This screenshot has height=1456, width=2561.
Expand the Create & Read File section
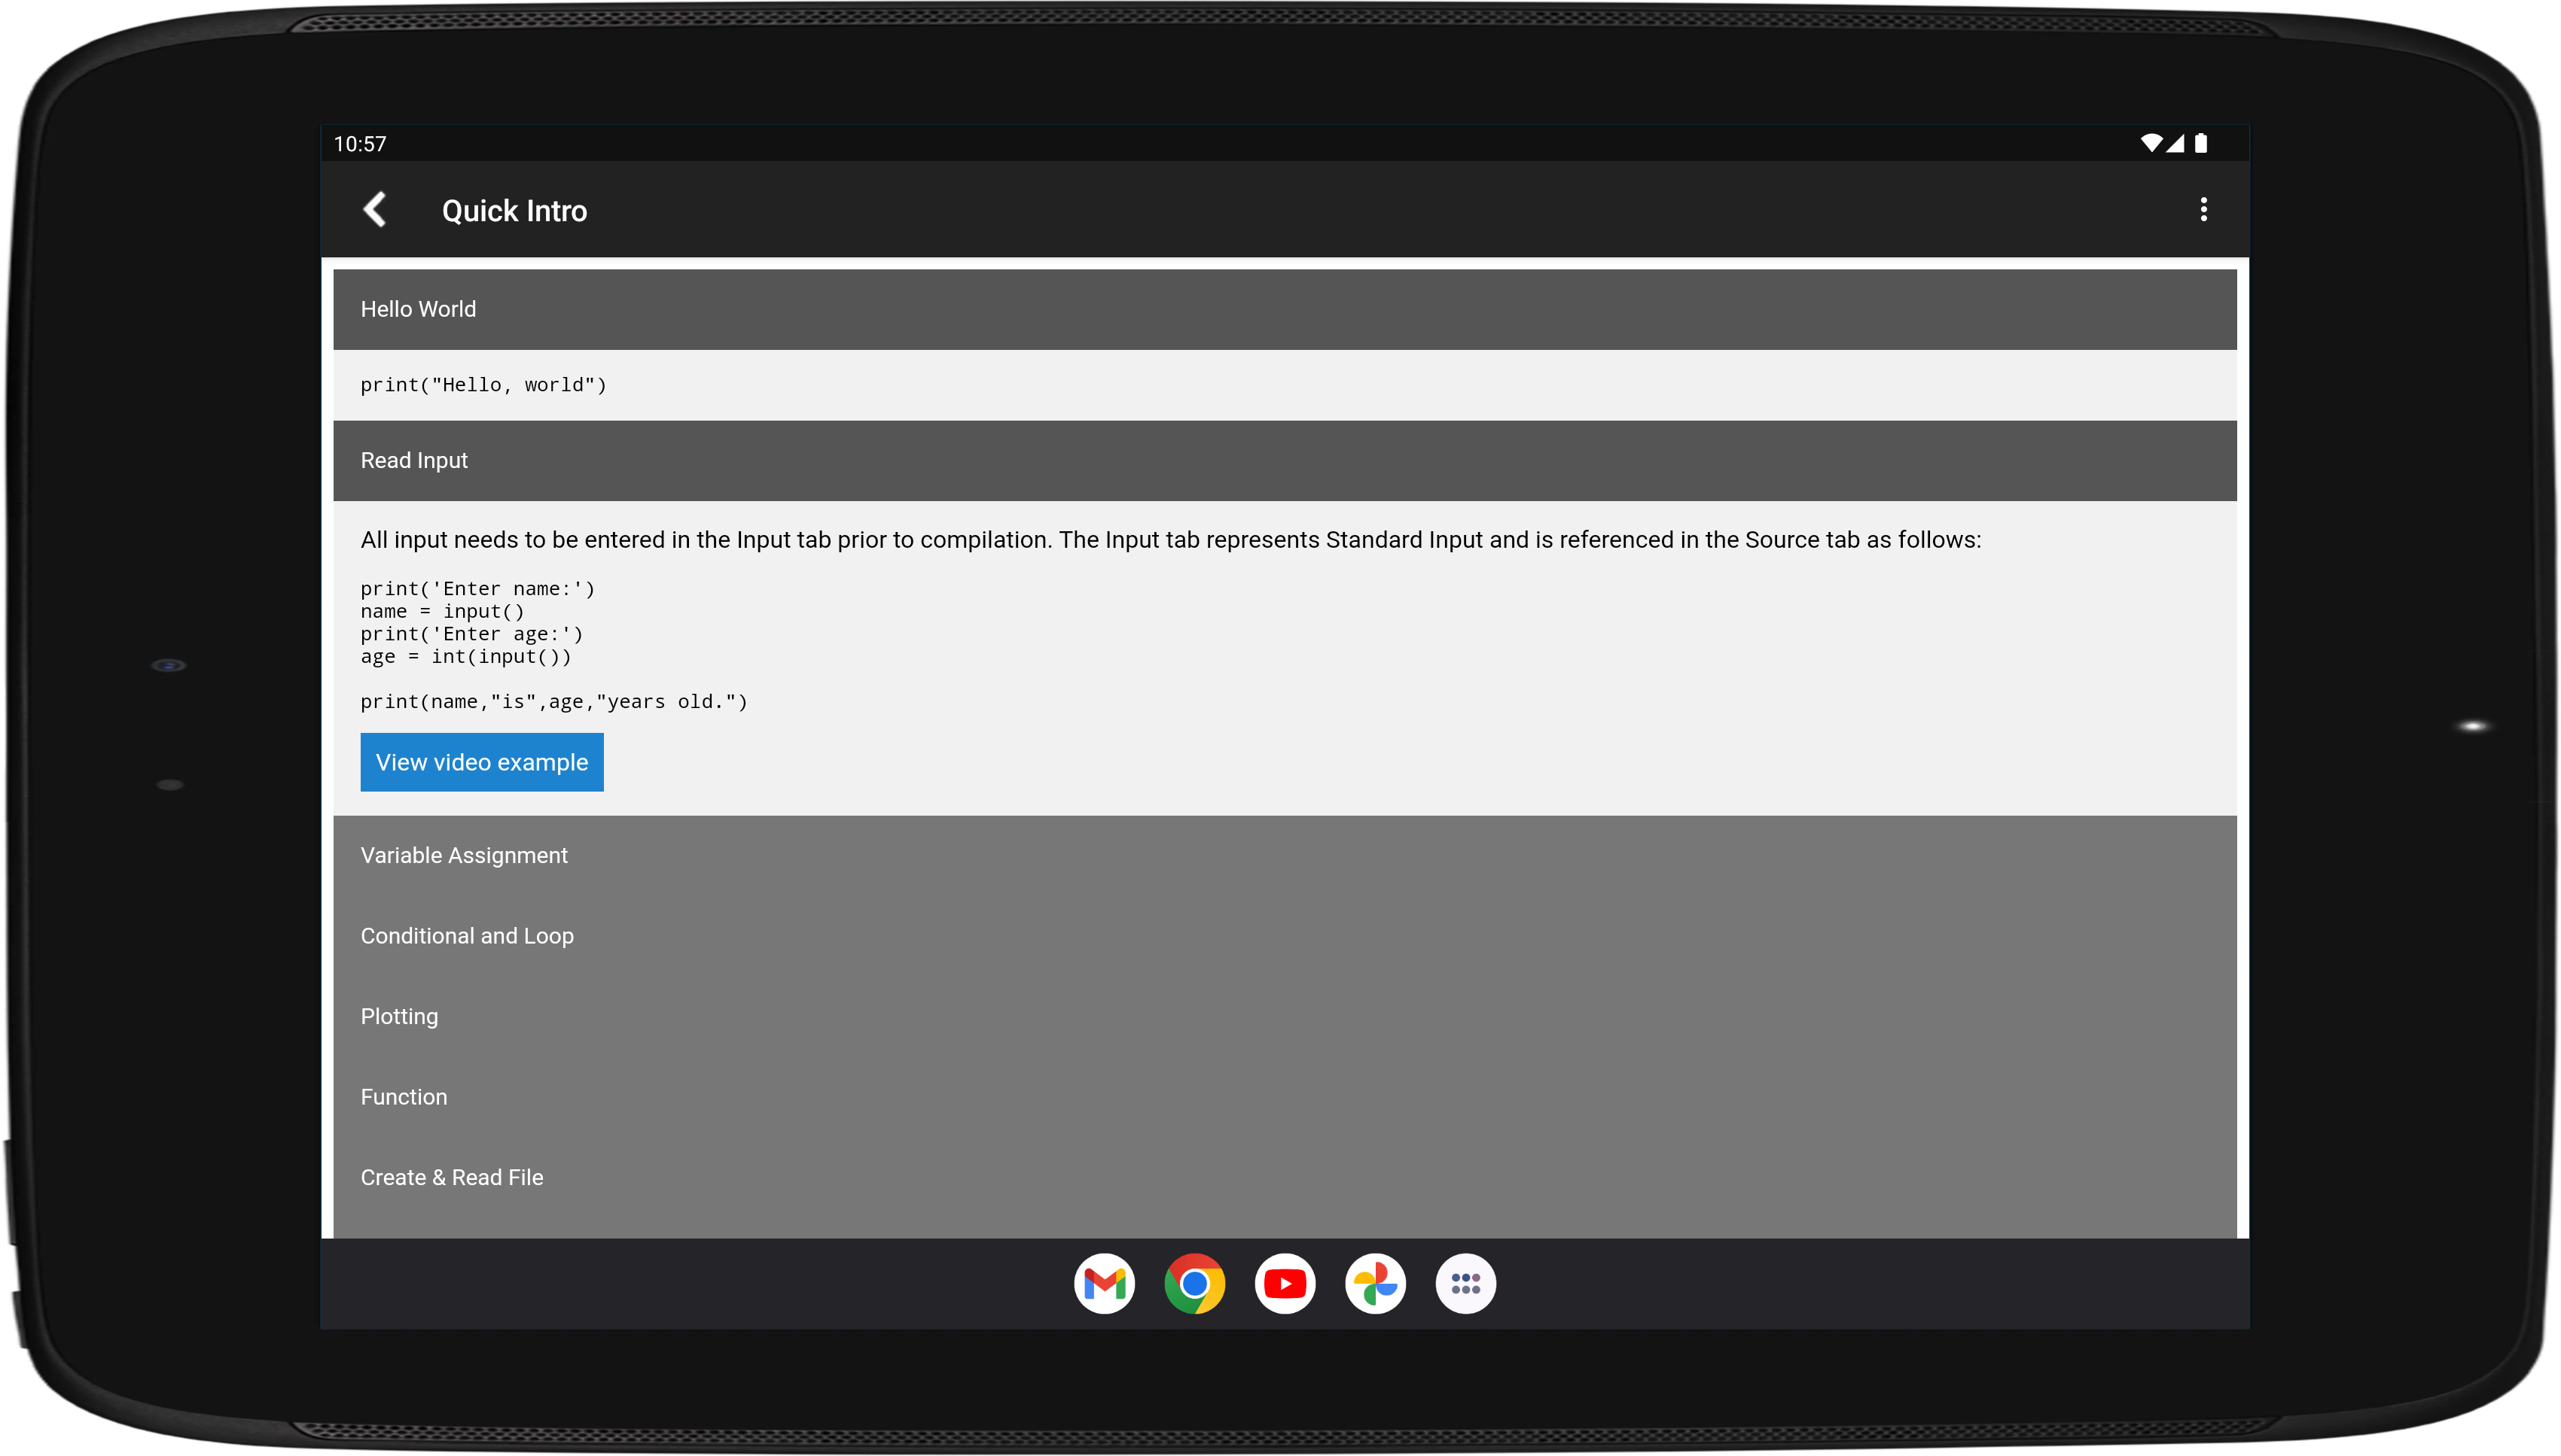pyautogui.click(x=1284, y=1177)
